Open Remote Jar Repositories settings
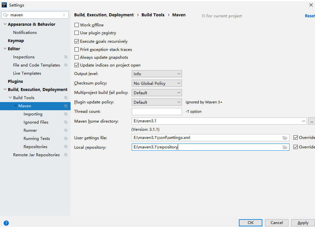Screen dimensions: 315x227 36,155
